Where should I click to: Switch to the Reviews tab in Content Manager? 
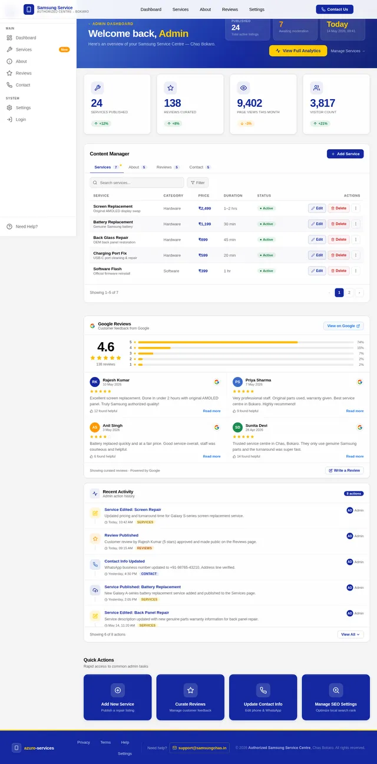(x=168, y=168)
